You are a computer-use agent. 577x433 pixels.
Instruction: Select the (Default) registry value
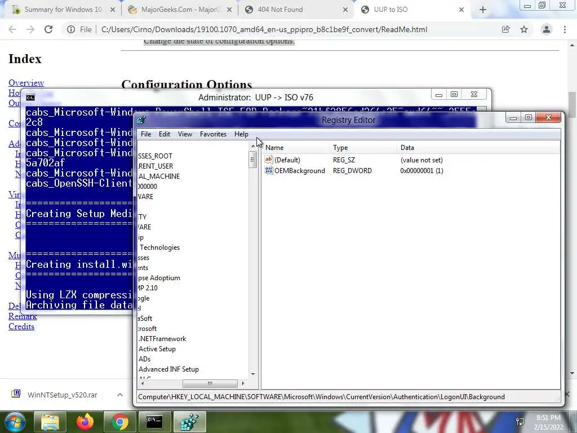[287, 160]
